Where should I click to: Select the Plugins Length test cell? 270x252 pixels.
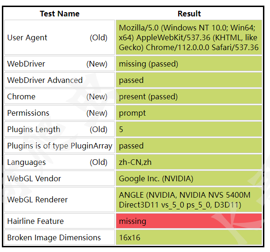point(60,129)
